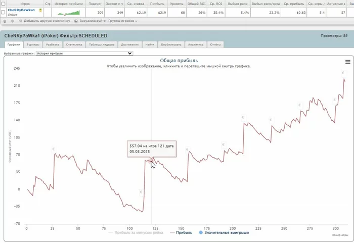Click the medal badge icon next to CheRRyPaWka1
The height and width of the screenshot is (243, 354).
click(40, 10)
